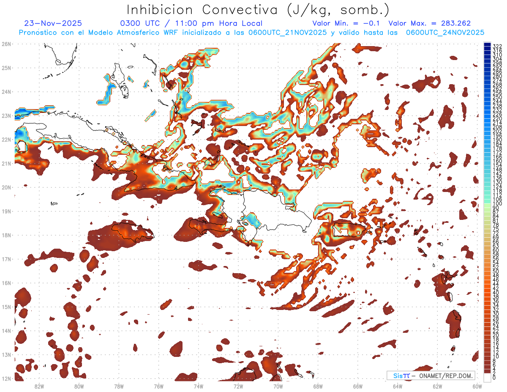Click the "22N" latitude label
This screenshot has height=392, width=507.
coord(6,139)
